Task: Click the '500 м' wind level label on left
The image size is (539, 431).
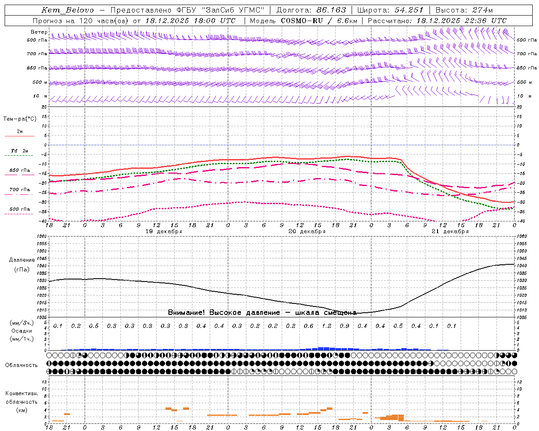Action: (40, 82)
